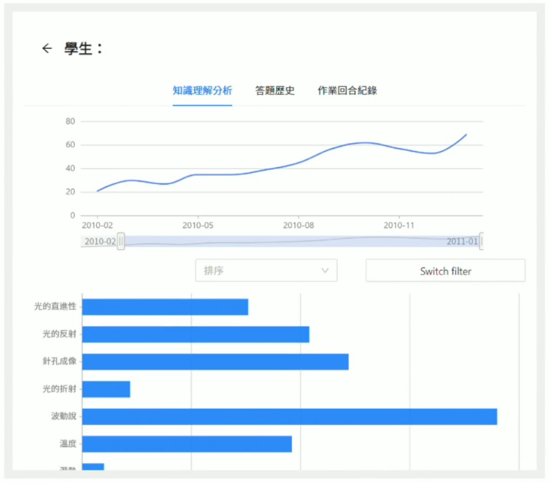Select the 作業回合紀錄 tab

(347, 91)
